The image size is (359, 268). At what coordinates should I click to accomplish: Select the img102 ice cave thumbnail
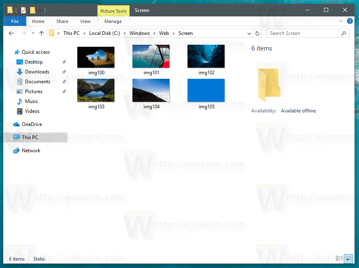click(206, 56)
